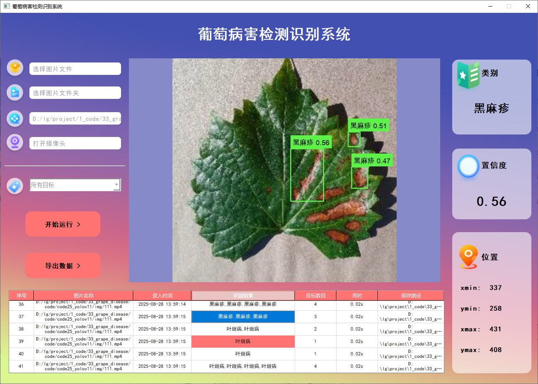Close the 葡萄病害检测识别系统 window
Image resolution: width=538 pixels, height=384 pixels.
(528, 6)
